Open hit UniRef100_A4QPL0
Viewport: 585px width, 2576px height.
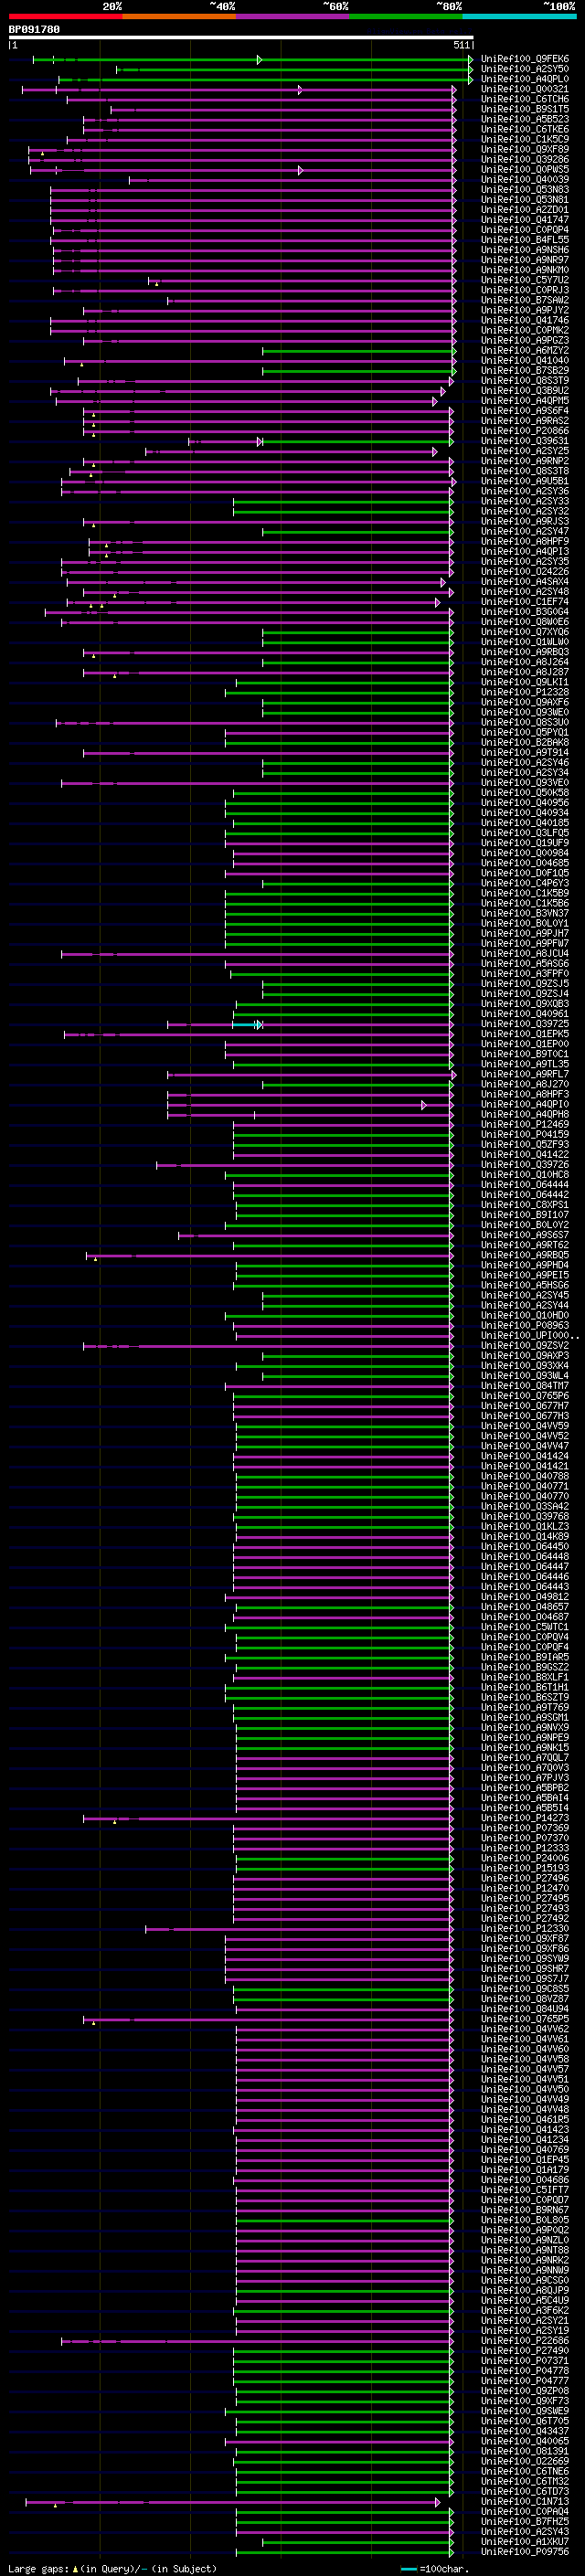coord(525,79)
